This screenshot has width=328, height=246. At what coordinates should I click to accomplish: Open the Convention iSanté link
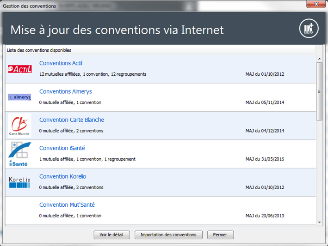click(x=62, y=148)
